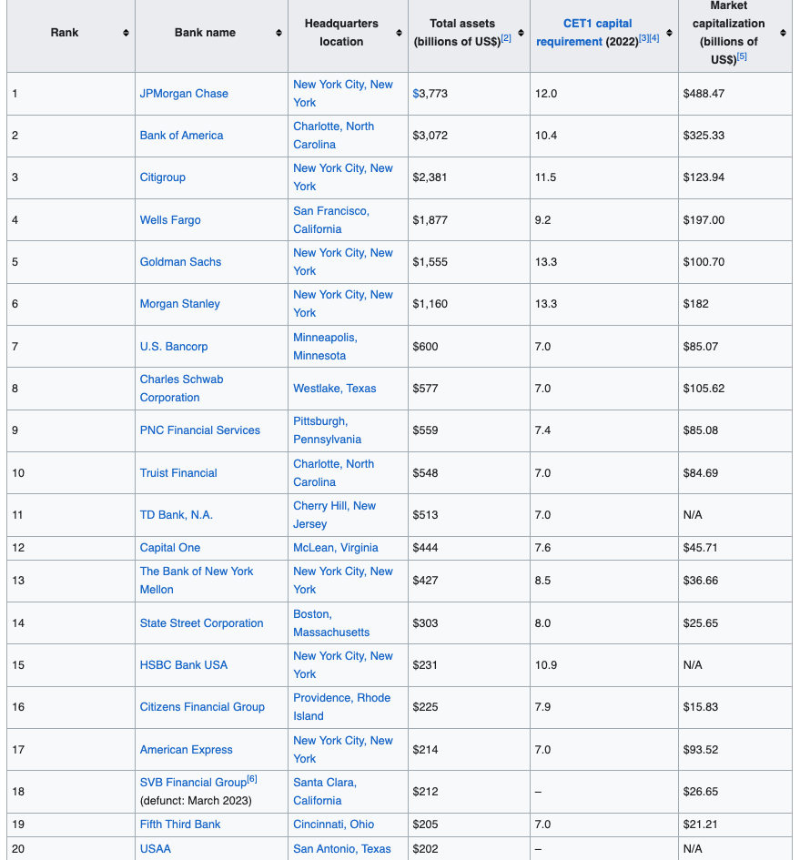Screen dimensions: 800x860
Task: Open Charlotte link in Bank of America row
Action: pos(334,136)
